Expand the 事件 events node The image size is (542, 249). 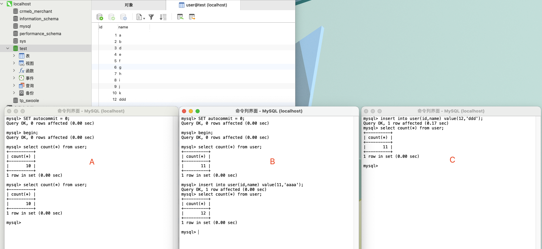[14, 78]
